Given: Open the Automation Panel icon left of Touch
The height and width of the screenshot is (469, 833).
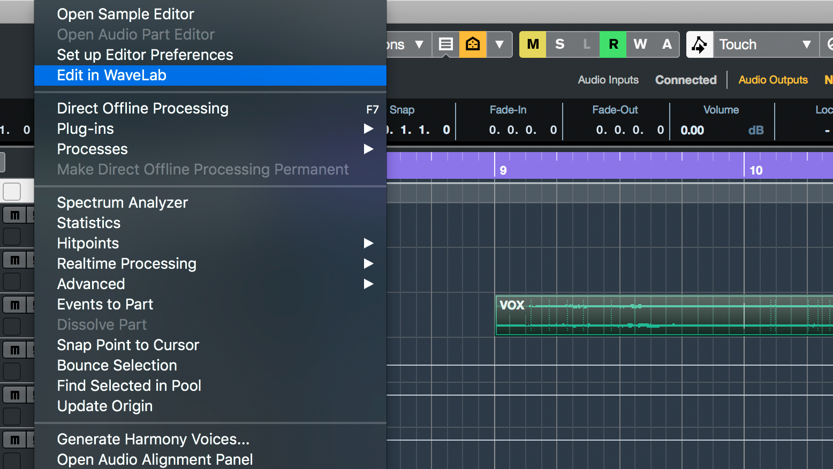Looking at the screenshot, I should 699,44.
